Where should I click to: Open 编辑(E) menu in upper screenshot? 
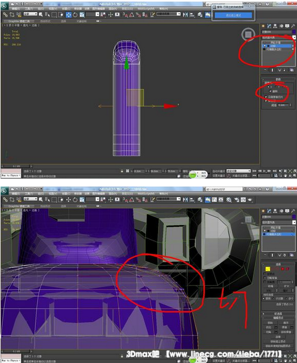click(16, 8)
